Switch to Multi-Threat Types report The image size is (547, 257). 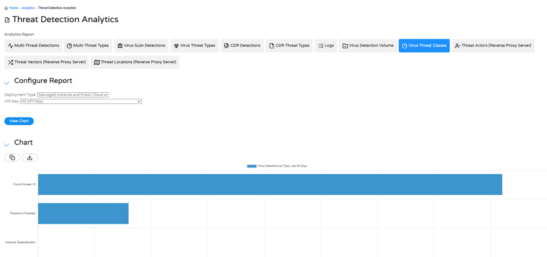[x=88, y=46]
